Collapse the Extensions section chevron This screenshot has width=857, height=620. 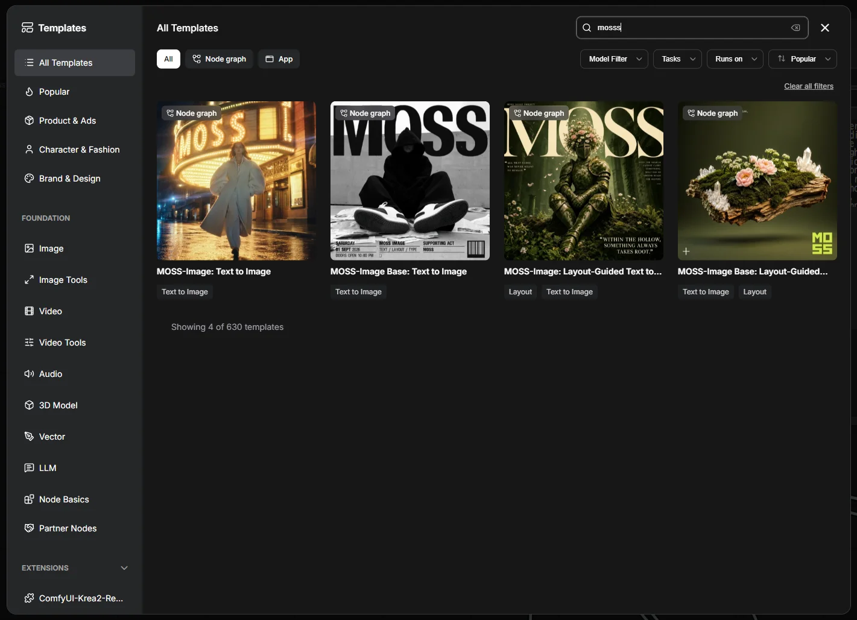124,568
